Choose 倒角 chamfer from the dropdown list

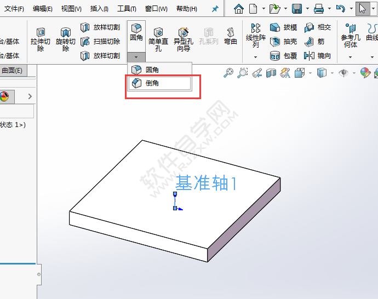159,83
